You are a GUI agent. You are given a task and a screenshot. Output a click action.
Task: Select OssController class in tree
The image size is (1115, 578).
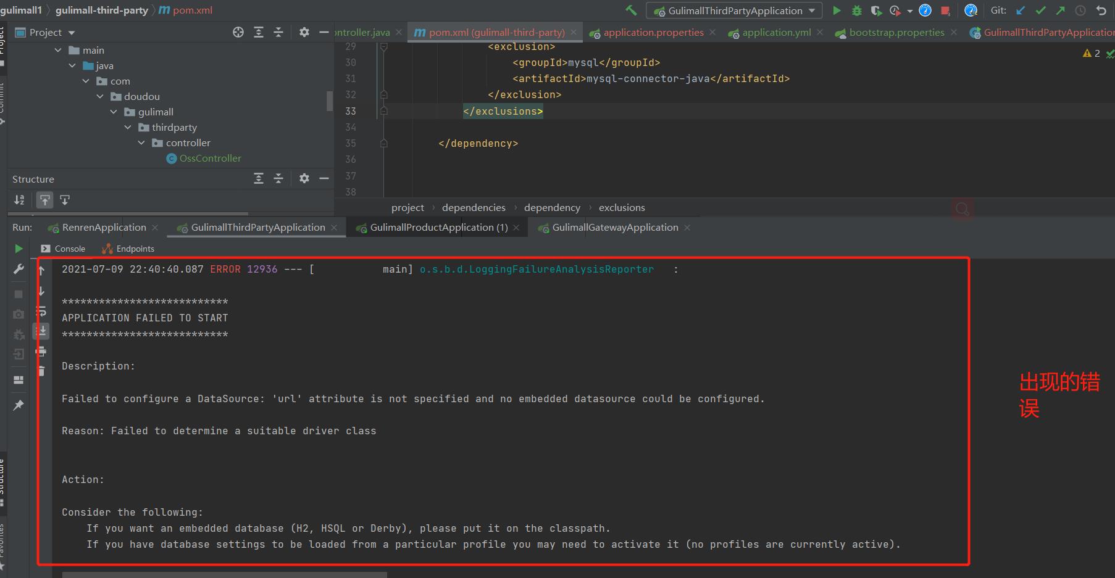(x=204, y=159)
